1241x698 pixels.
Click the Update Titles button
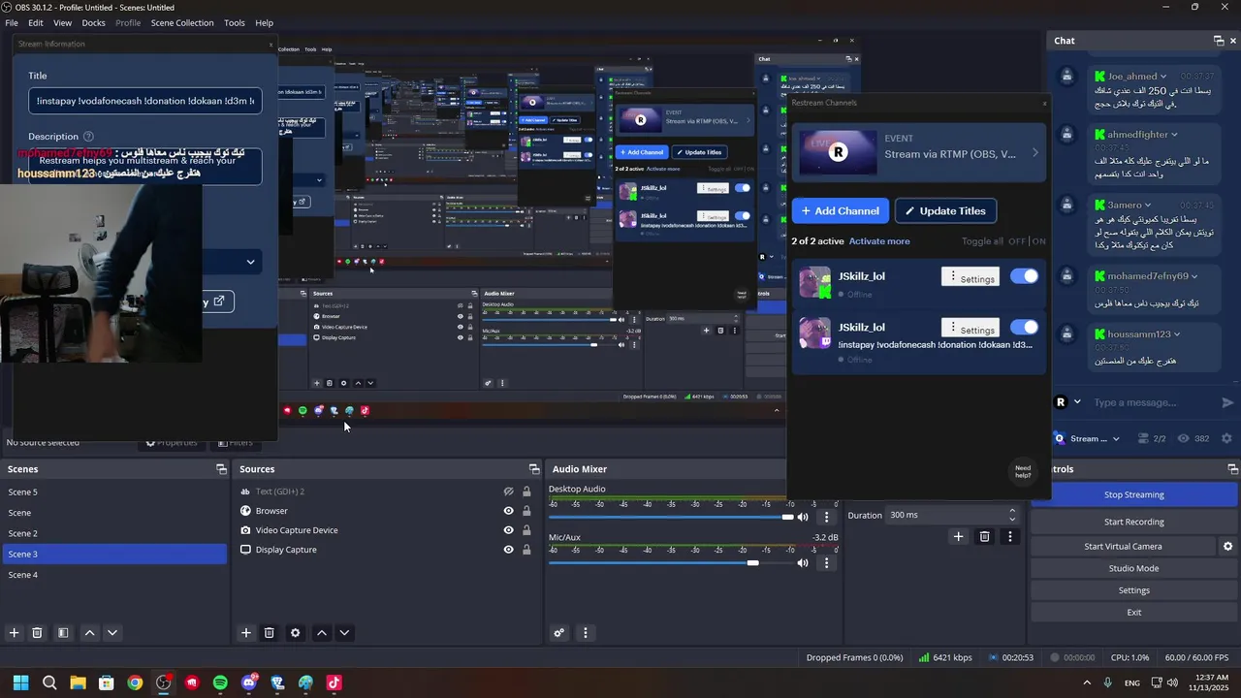(945, 210)
